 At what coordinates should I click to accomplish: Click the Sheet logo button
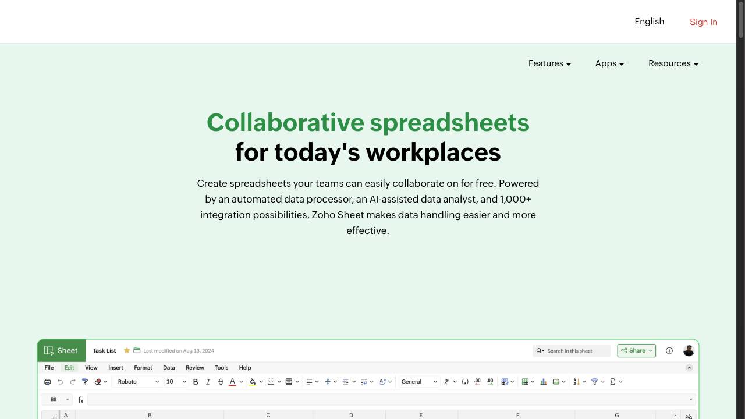62,350
